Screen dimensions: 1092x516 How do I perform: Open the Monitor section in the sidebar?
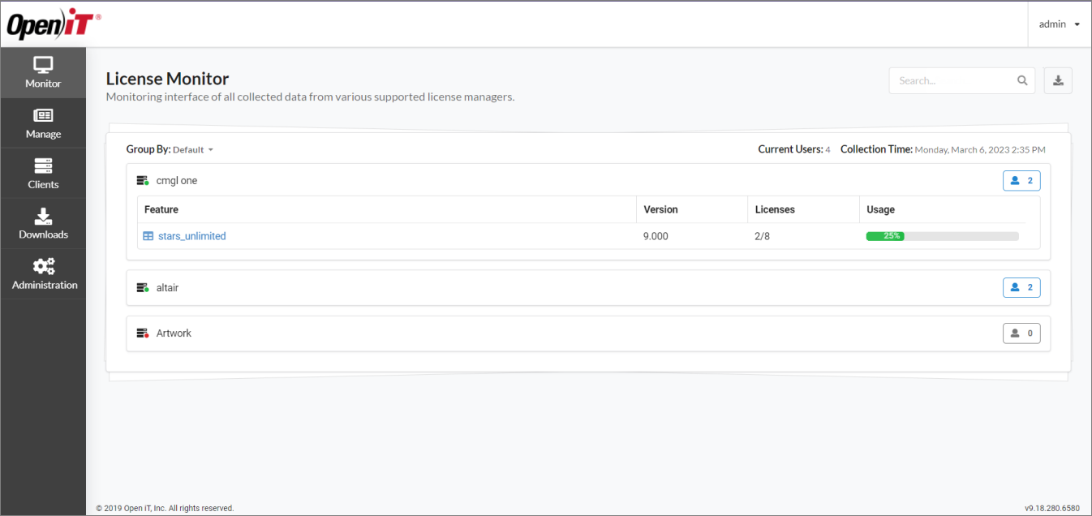coord(43,72)
